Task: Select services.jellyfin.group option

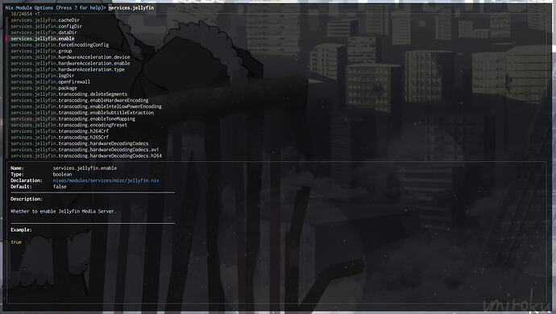Action: (41, 51)
